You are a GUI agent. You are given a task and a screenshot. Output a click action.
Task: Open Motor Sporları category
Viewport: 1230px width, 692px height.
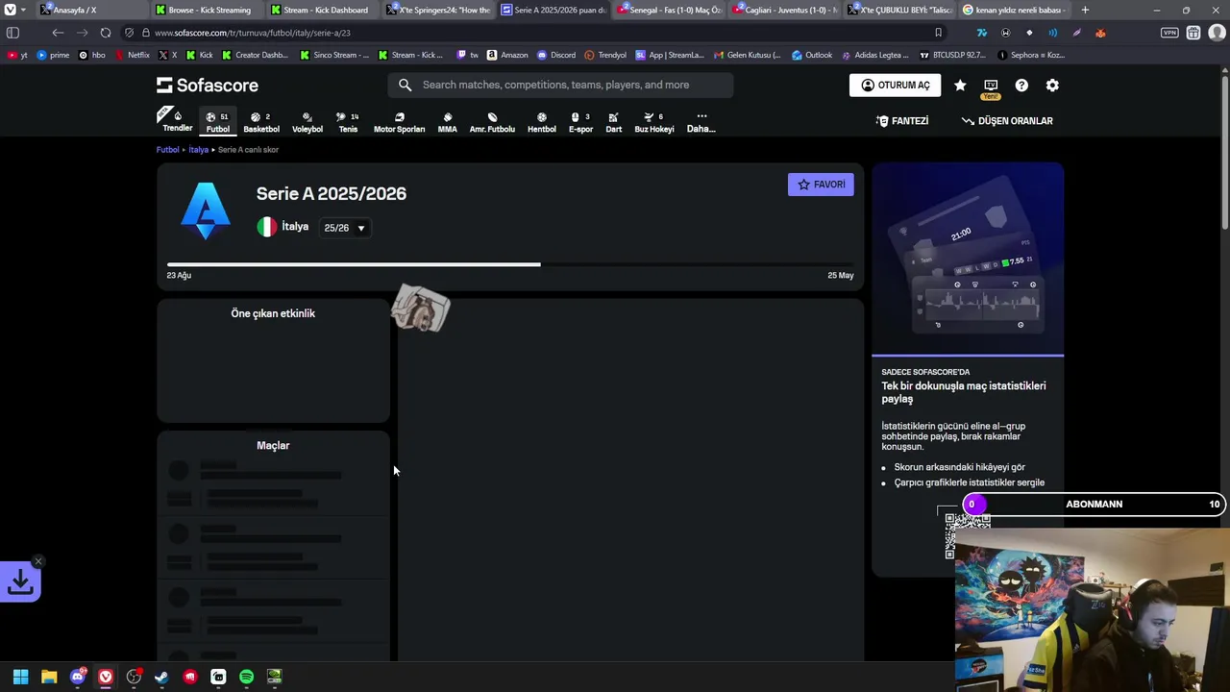pyautogui.click(x=399, y=121)
